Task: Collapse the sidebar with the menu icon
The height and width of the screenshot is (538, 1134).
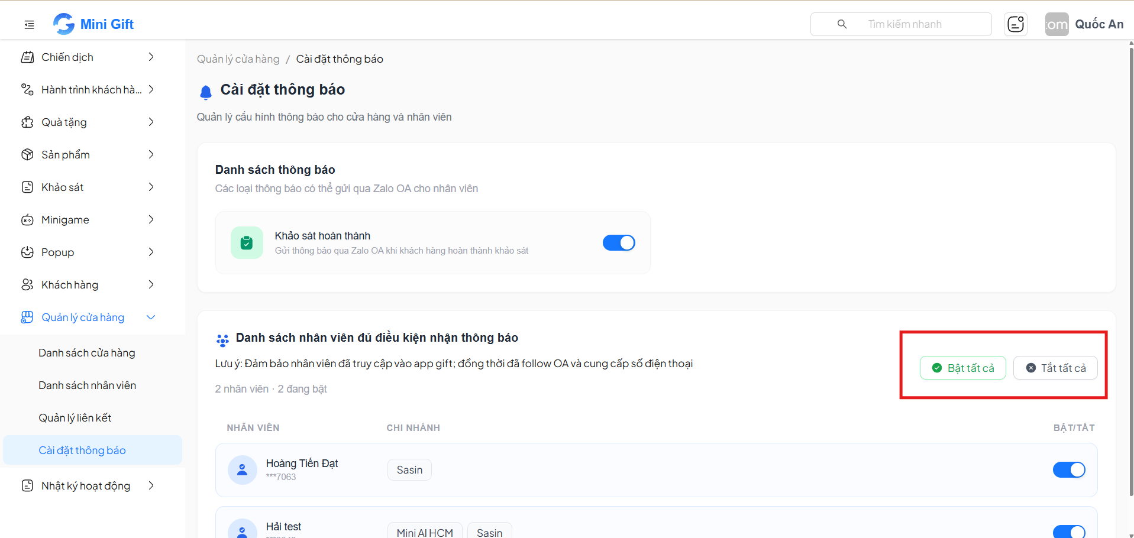Action: (29, 24)
